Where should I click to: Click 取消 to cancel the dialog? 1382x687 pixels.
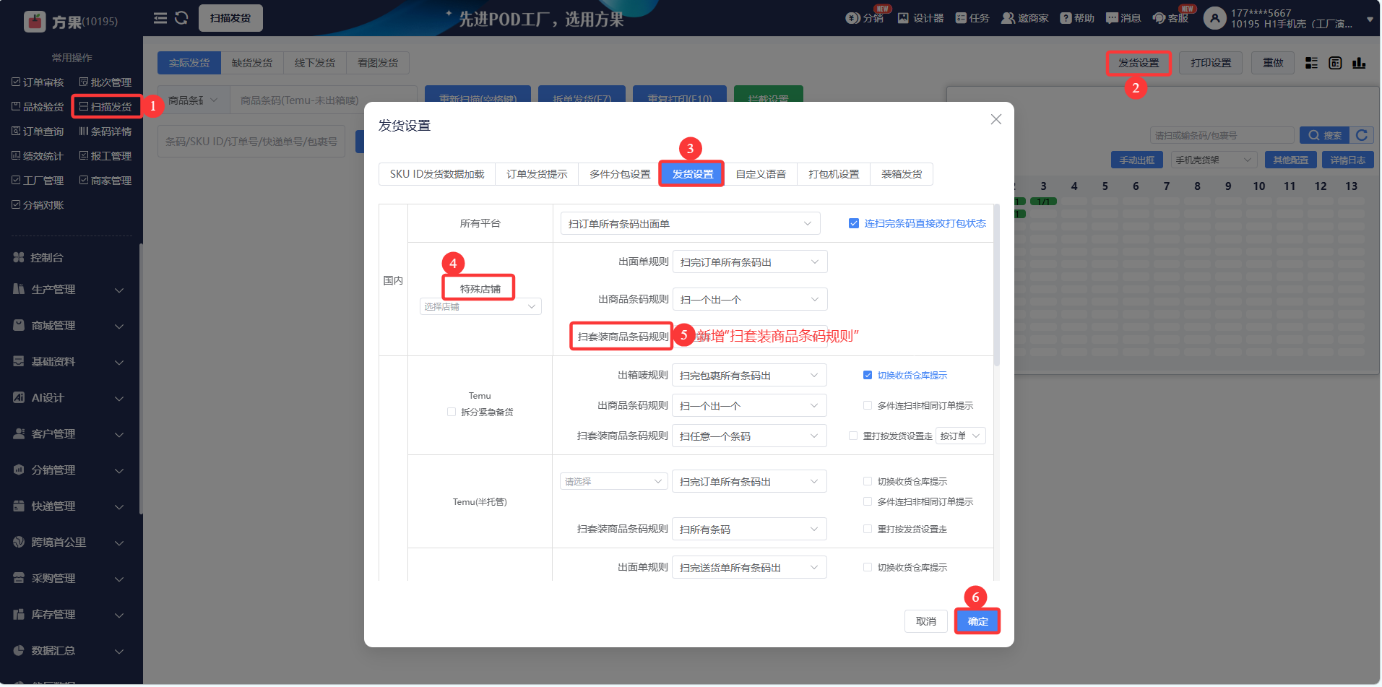pos(926,621)
